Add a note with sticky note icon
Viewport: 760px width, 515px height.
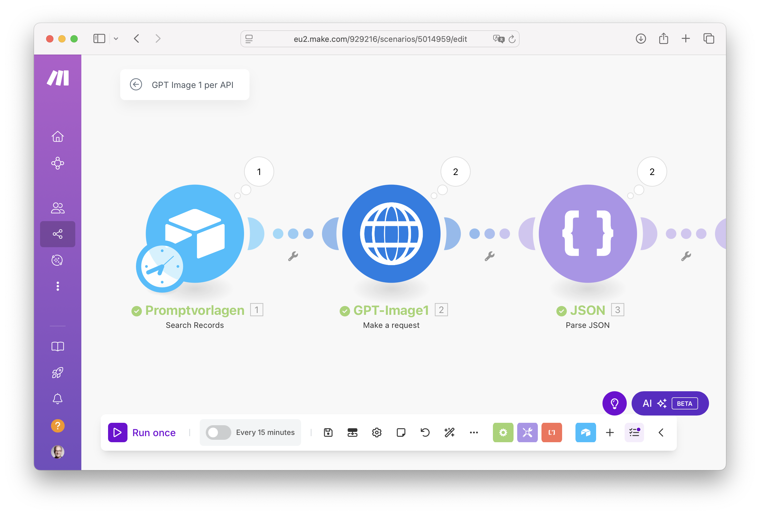401,433
